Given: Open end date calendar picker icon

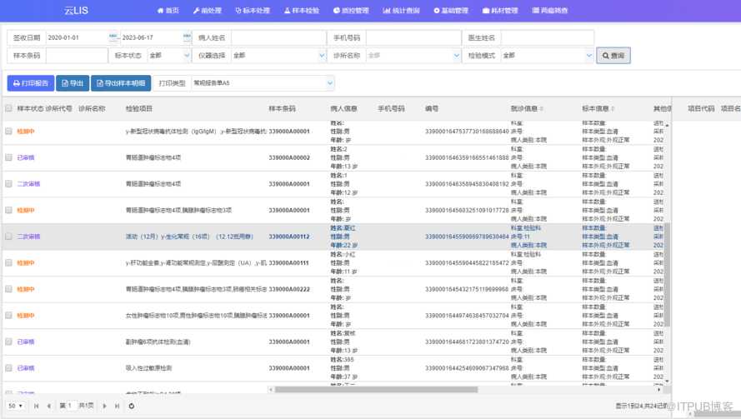Looking at the screenshot, I should click(187, 37).
